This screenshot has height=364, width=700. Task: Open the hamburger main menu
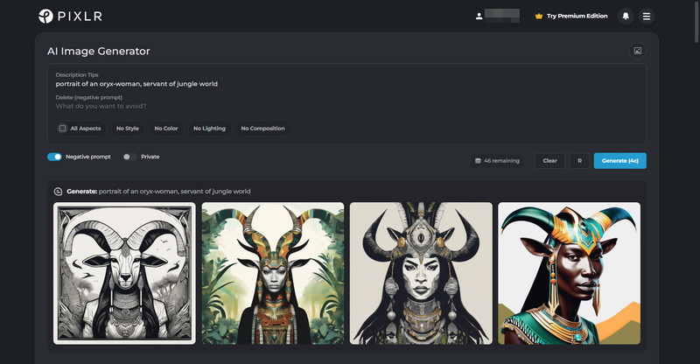click(x=647, y=16)
